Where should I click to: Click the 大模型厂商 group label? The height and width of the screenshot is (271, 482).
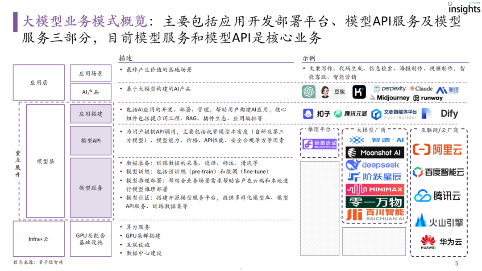(371, 130)
